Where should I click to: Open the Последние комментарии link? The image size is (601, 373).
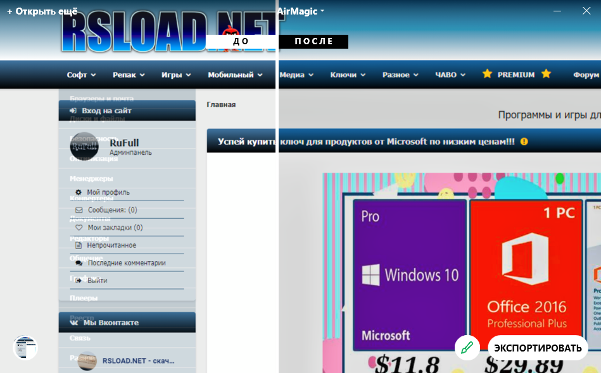click(x=127, y=263)
